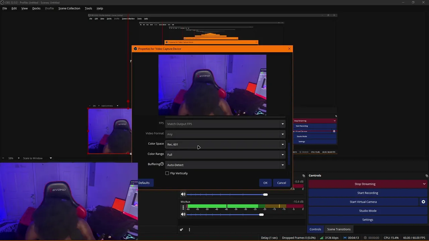This screenshot has width=429, height=241.
Task: Click the upper channel volume slider handle
Action: click(x=265, y=194)
